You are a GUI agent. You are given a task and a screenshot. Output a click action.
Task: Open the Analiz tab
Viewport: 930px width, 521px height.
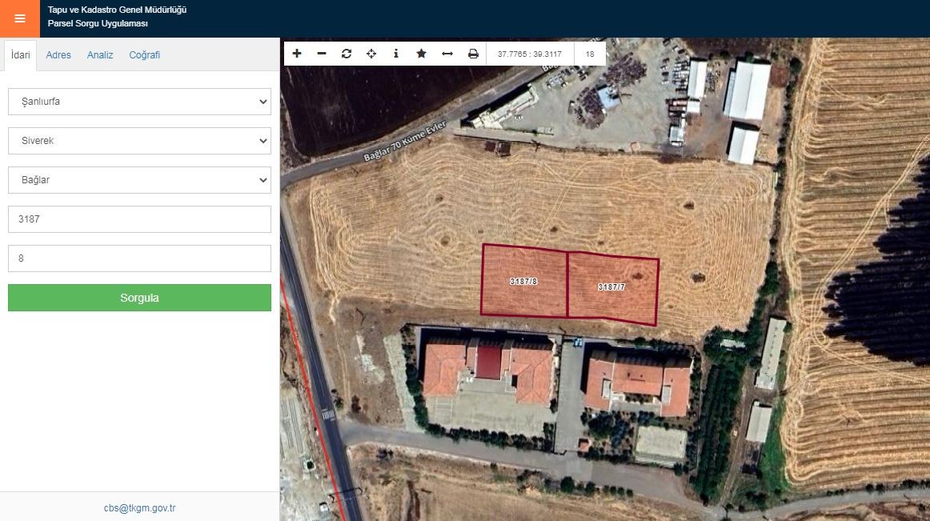(x=100, y=55)
